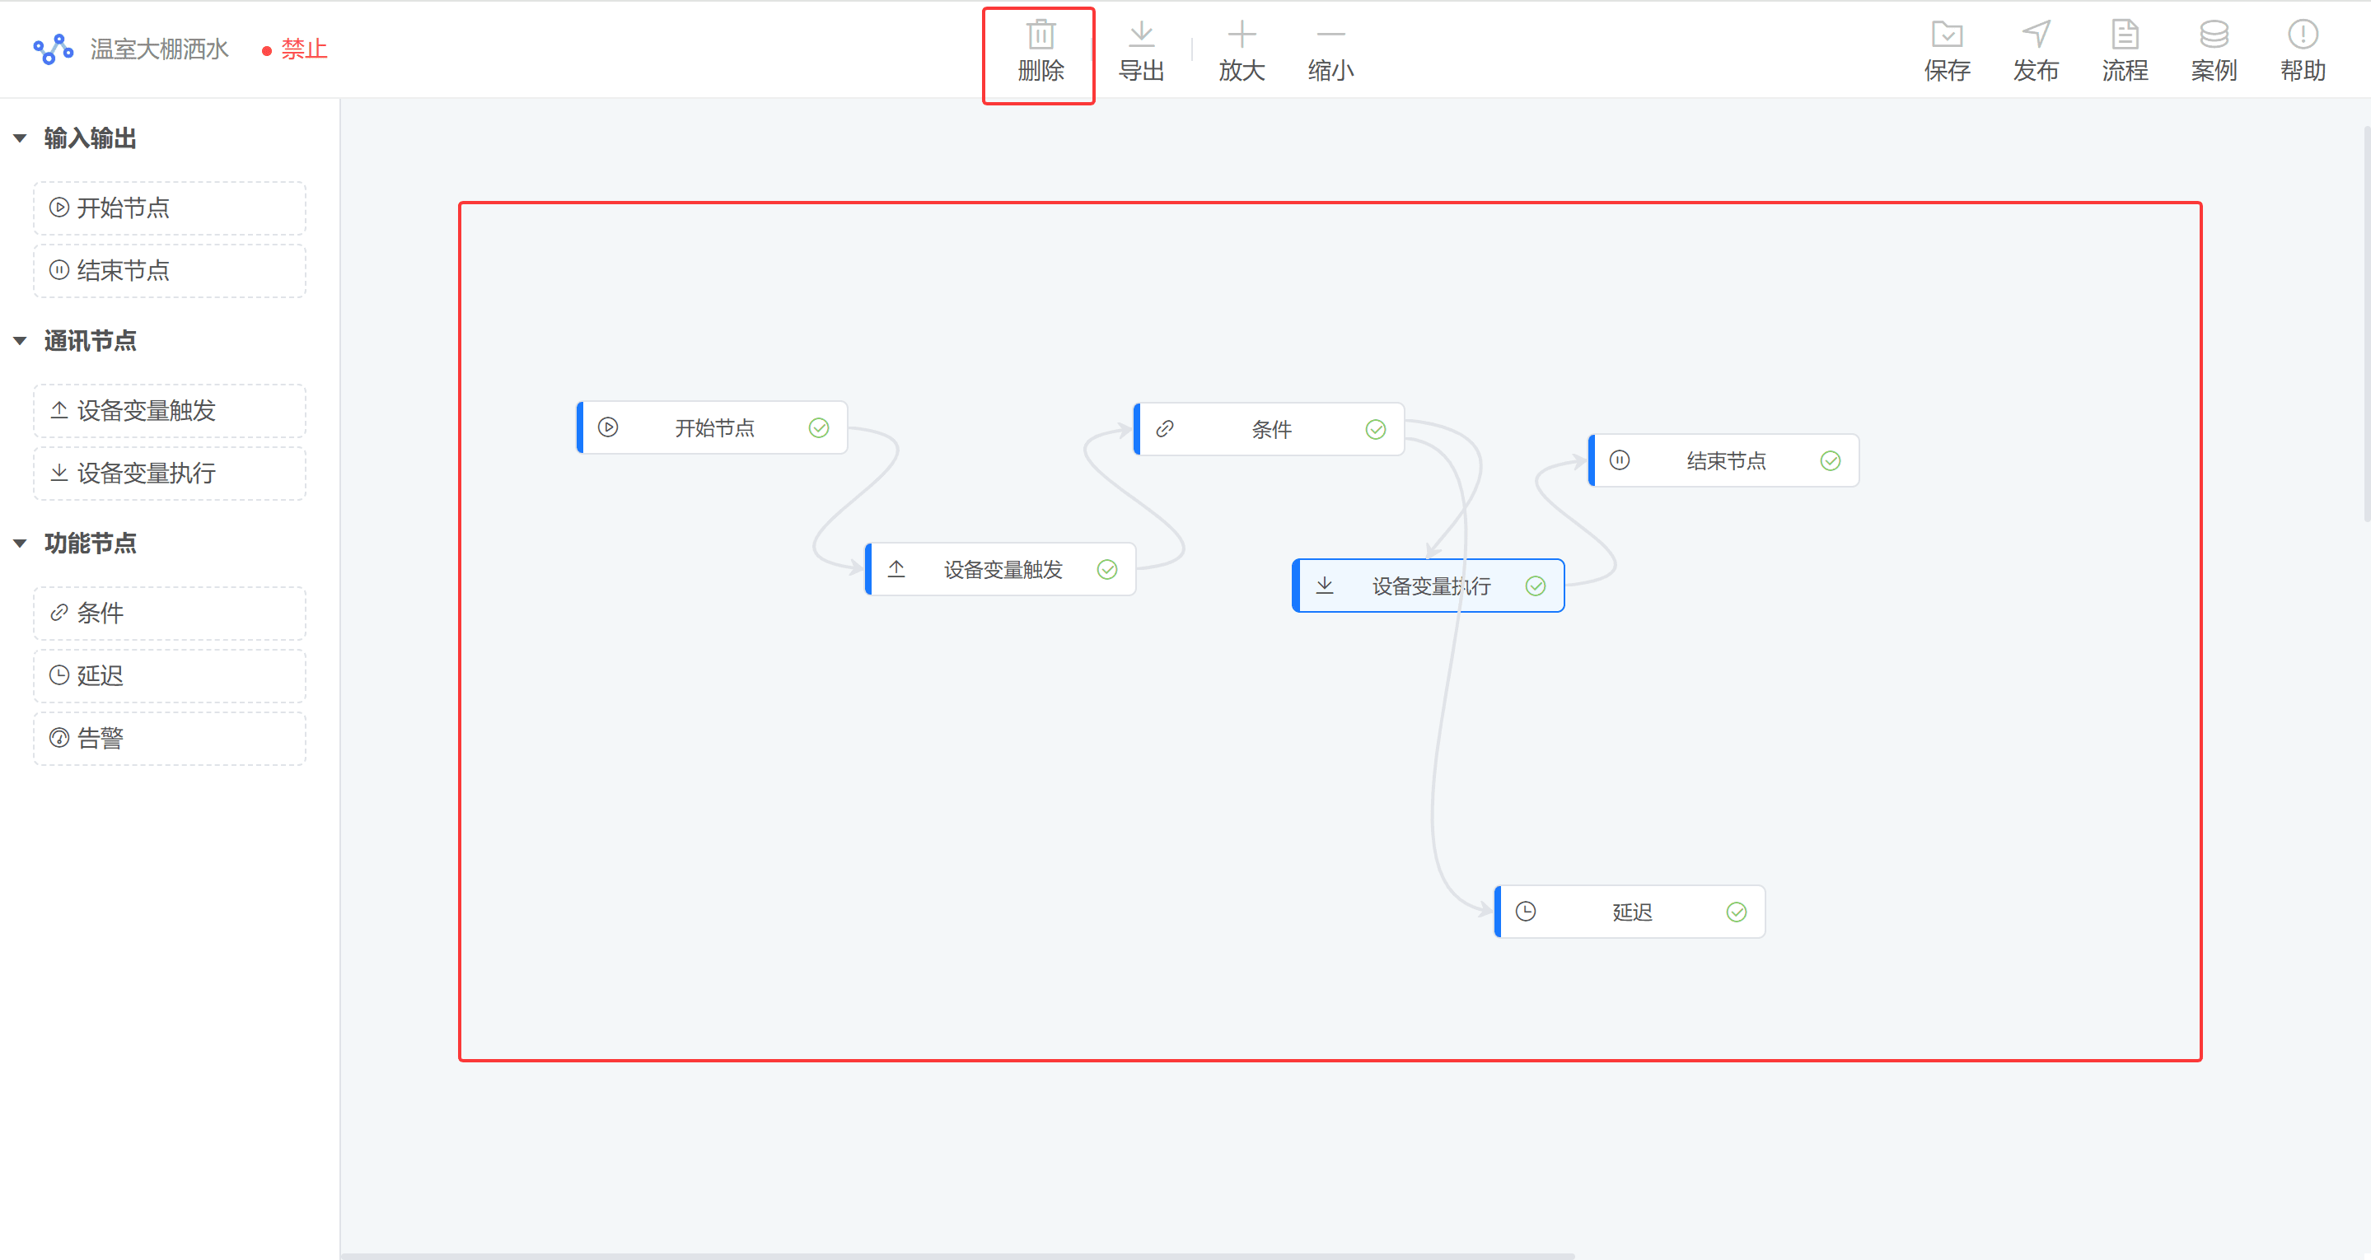Open the 案例 database icon
The height and width of the screenshot is (1260, 2371).
2214,35
